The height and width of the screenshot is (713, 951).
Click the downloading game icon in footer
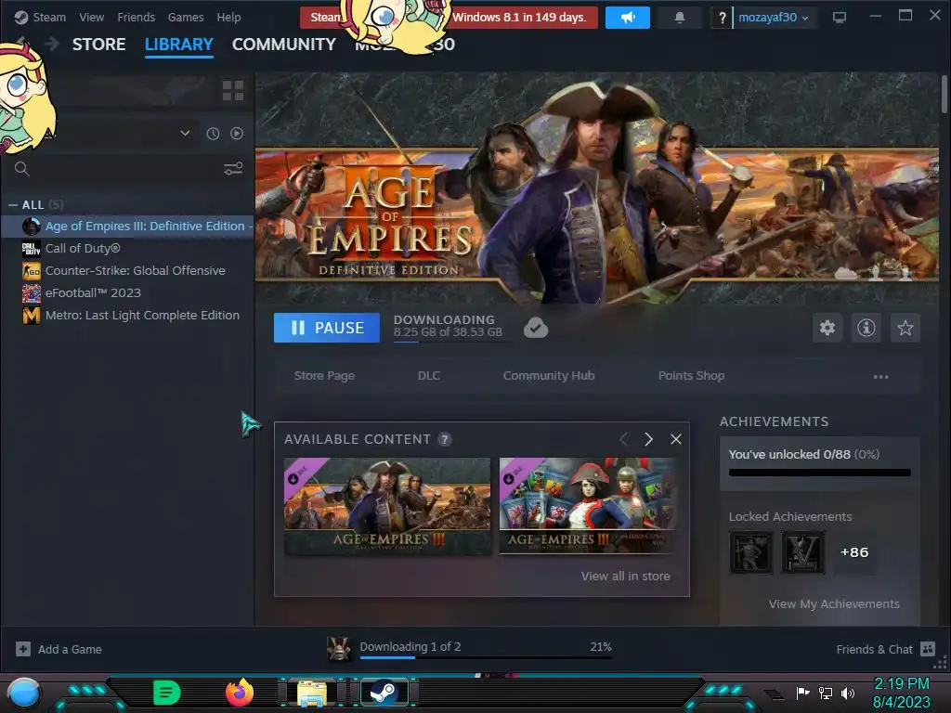click(x=339, y=649)
